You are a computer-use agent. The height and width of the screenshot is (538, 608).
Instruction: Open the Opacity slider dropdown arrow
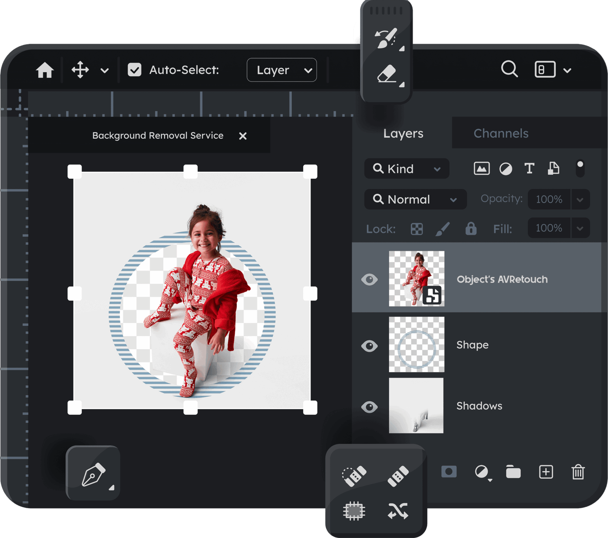[x=580, y=199]
